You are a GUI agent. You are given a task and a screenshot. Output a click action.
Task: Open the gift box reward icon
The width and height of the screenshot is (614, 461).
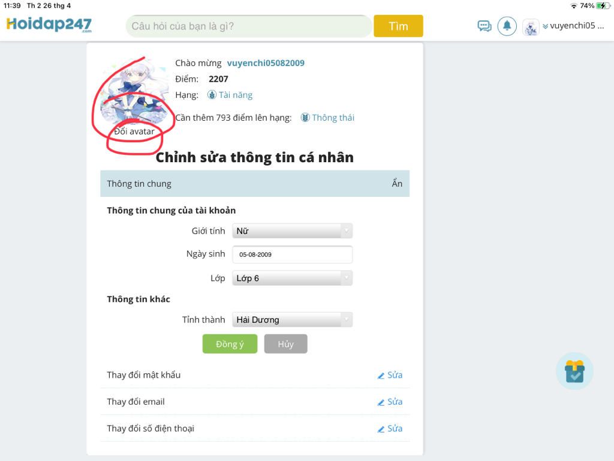coord(574,371)
